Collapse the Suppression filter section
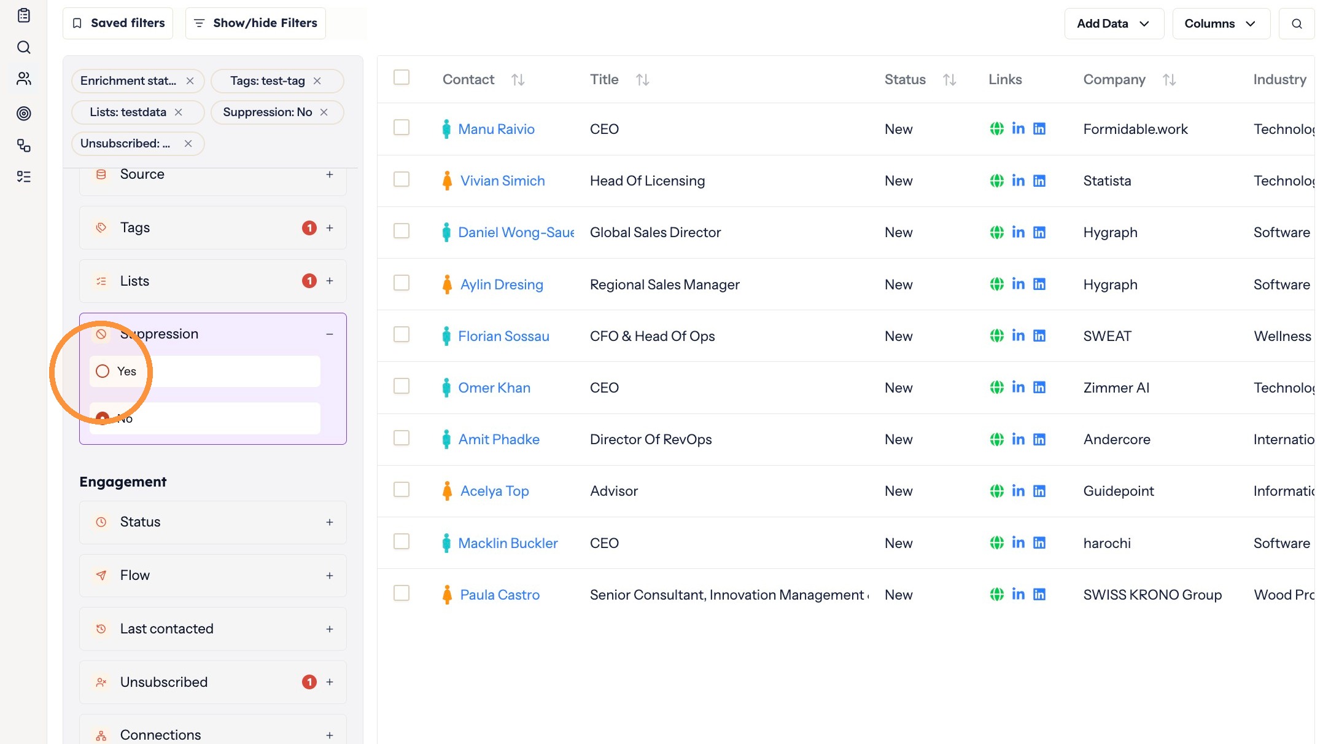Viewport: 1331px width, 744px height. click(x=330, y=334)
